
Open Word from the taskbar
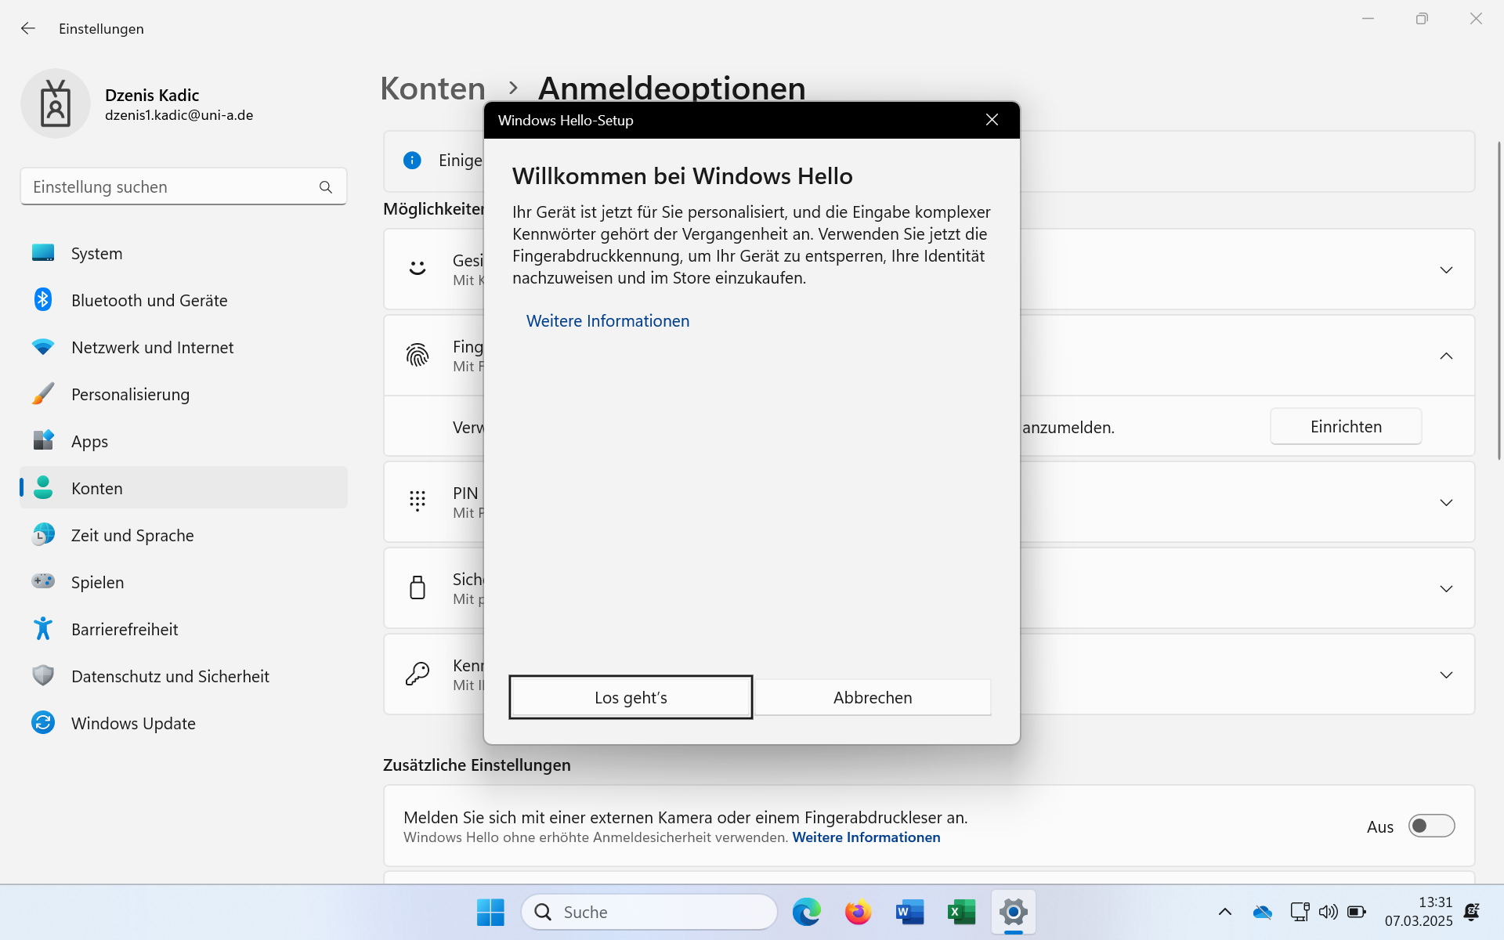point(909,912)
